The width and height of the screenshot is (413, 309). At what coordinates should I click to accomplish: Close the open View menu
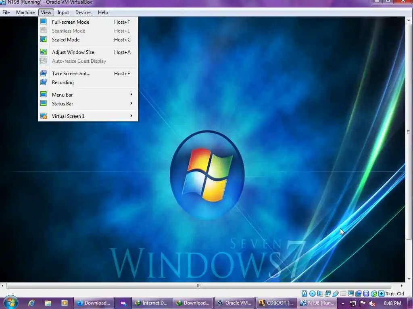[46, 12]
